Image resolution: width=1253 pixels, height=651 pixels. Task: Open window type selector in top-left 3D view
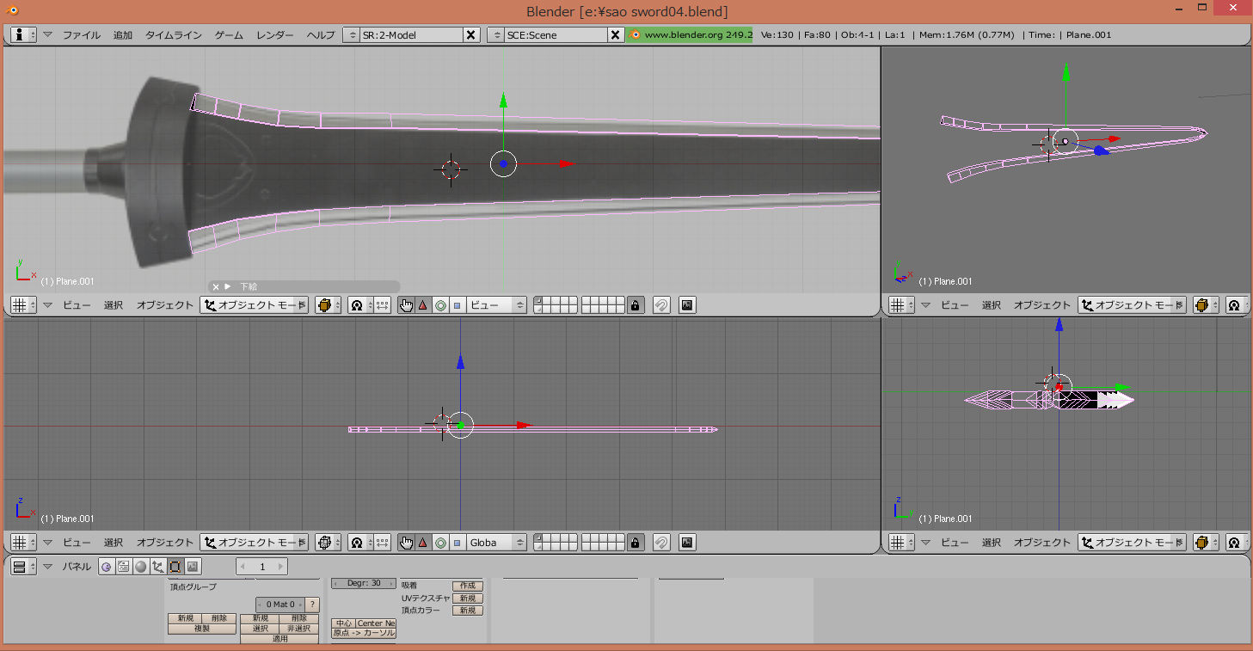[24, 305]
